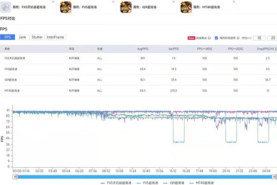Close the FX5天玑版超高清 case card

tap(53, 2)
